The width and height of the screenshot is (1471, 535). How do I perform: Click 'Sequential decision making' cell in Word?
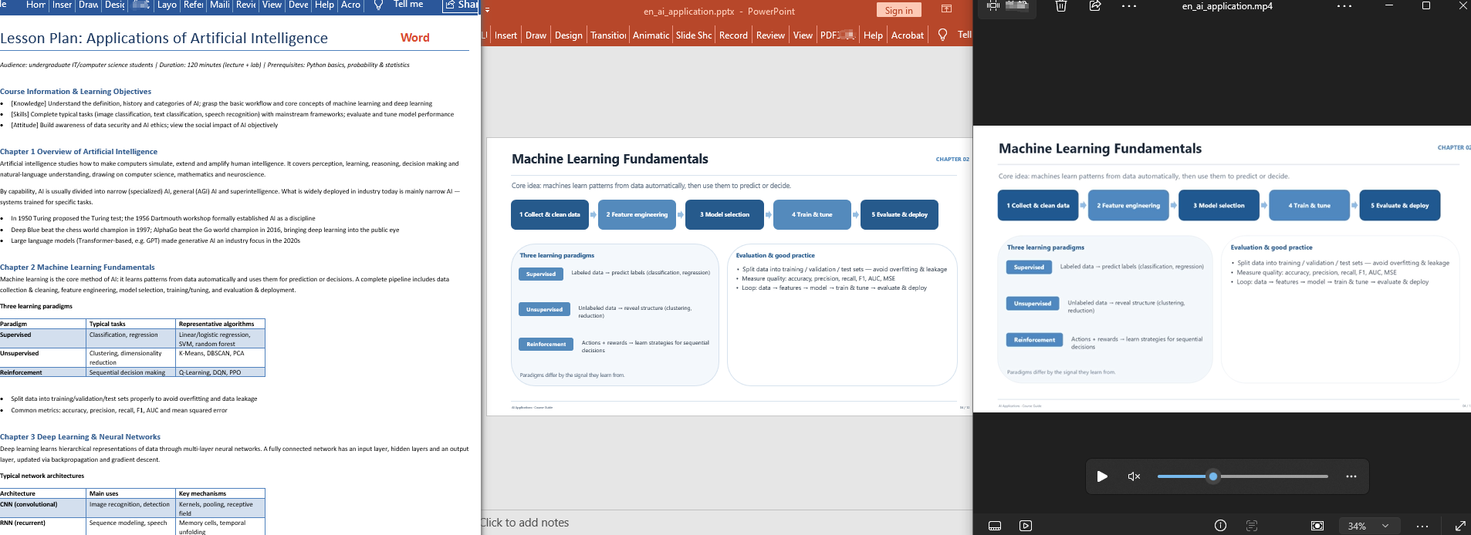click(131, 372)
